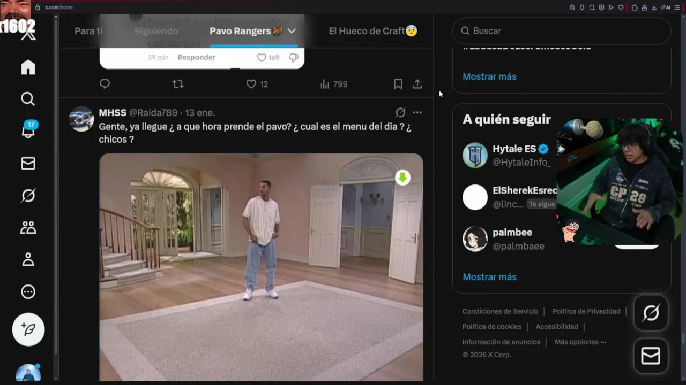The height and width of the screenshot is (385, 686).
Task: Reply to the post with 799 views
Action: tap(105, 84)
